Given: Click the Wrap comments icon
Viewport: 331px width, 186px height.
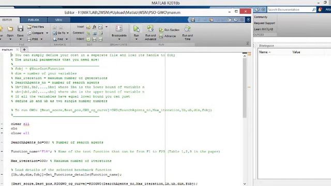Looking at the screenshot, I should (100, 33).
